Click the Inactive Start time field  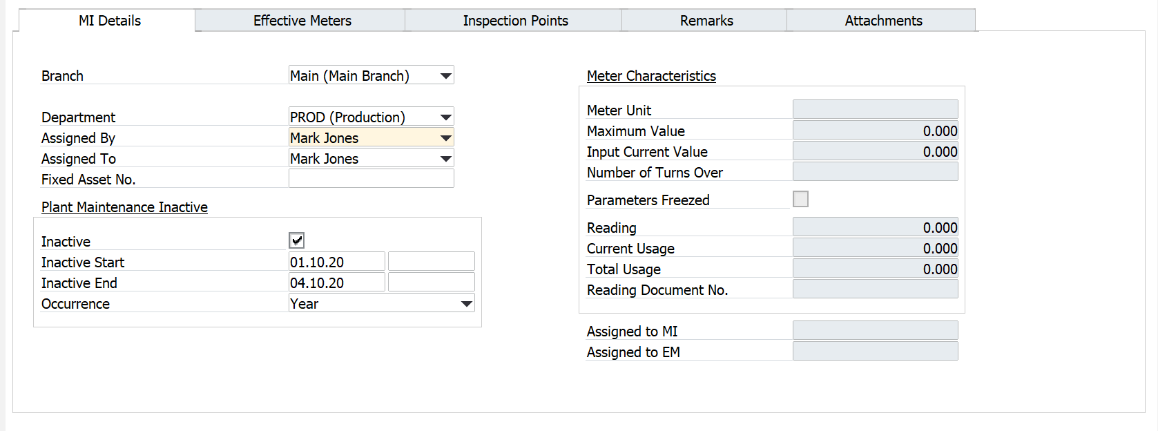[x=431, y=262]
